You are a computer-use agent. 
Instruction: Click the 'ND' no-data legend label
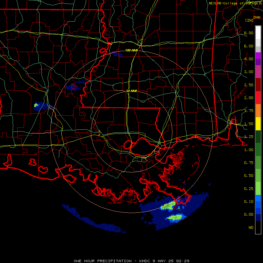[251, 228]
